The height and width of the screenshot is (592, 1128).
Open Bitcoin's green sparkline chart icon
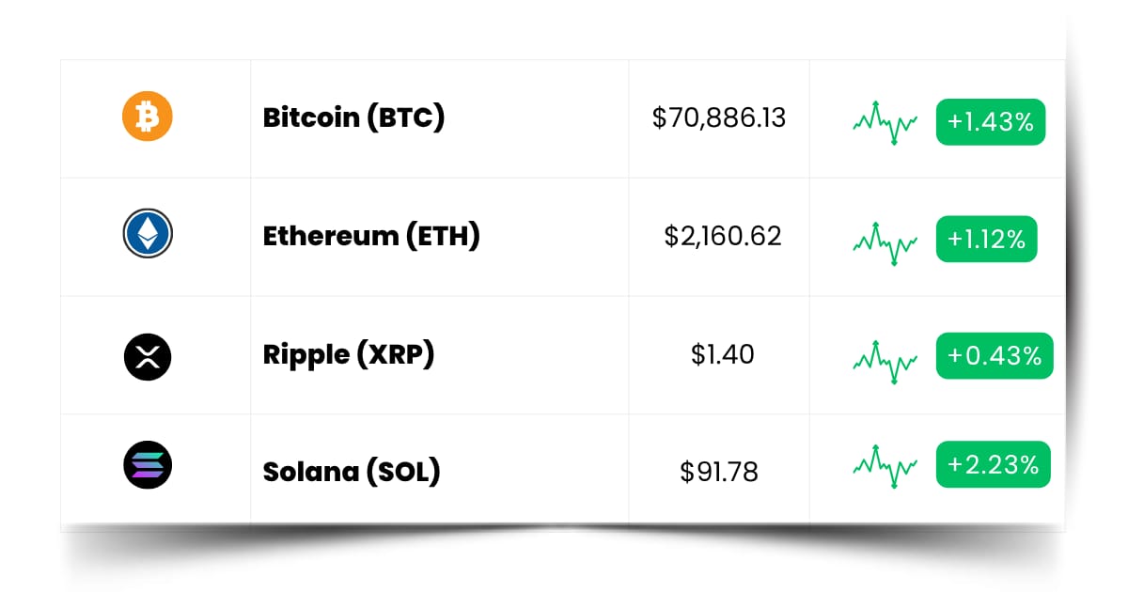pos(885,122)
